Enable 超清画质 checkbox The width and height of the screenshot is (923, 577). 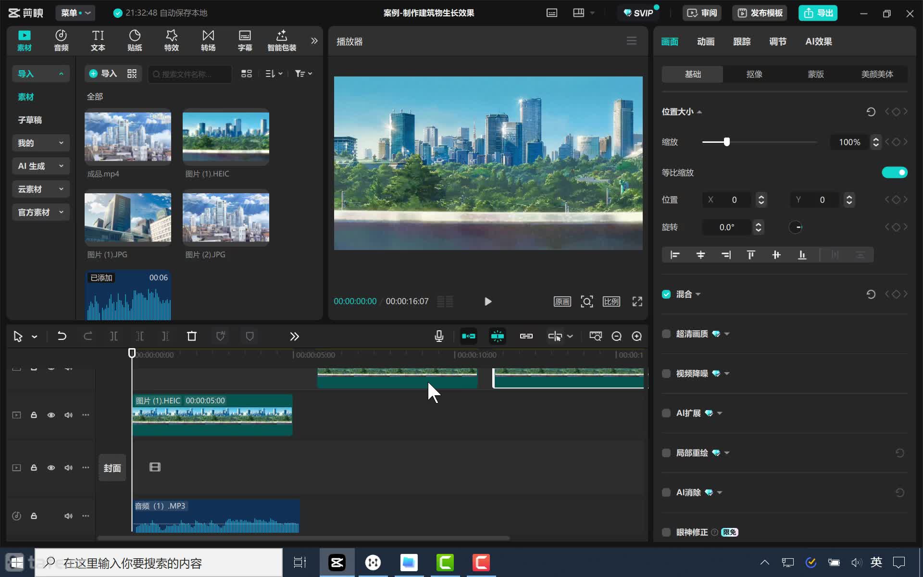pyautogui.click(x=666, y=334)
